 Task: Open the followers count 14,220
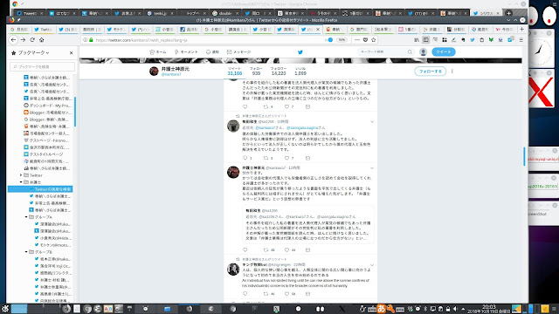[x=278, y=72]
